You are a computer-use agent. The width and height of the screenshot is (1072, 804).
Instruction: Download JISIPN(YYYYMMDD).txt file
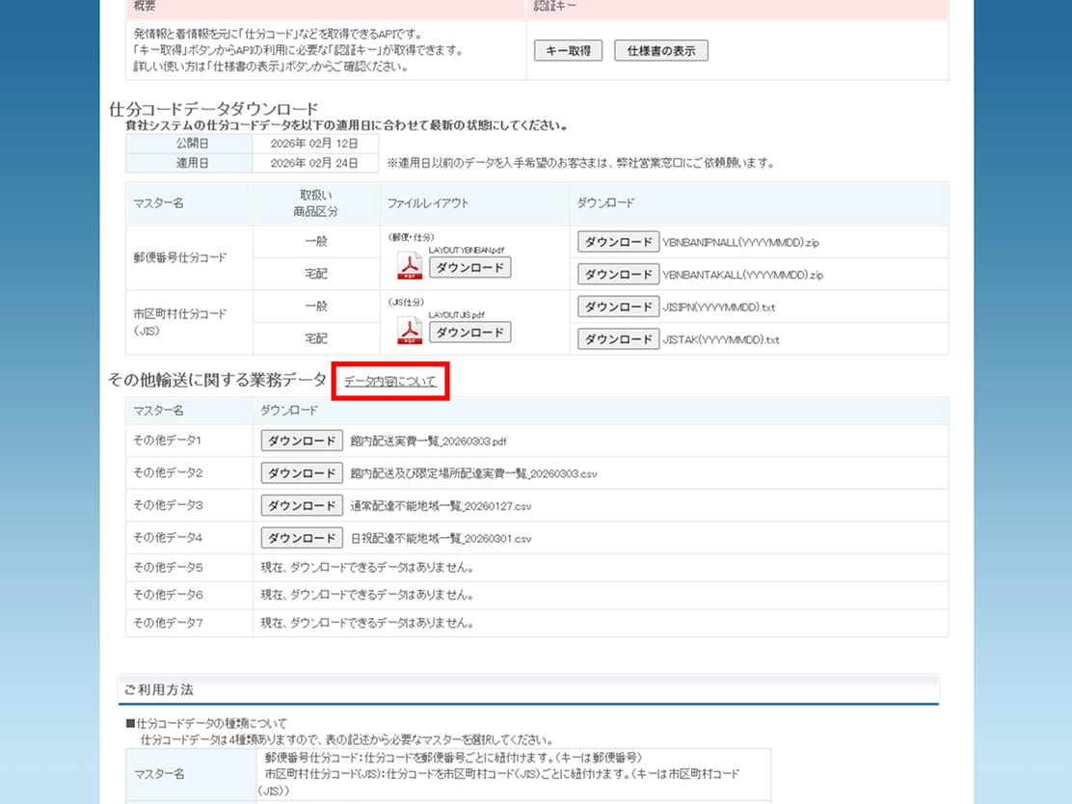click(619, 307)
